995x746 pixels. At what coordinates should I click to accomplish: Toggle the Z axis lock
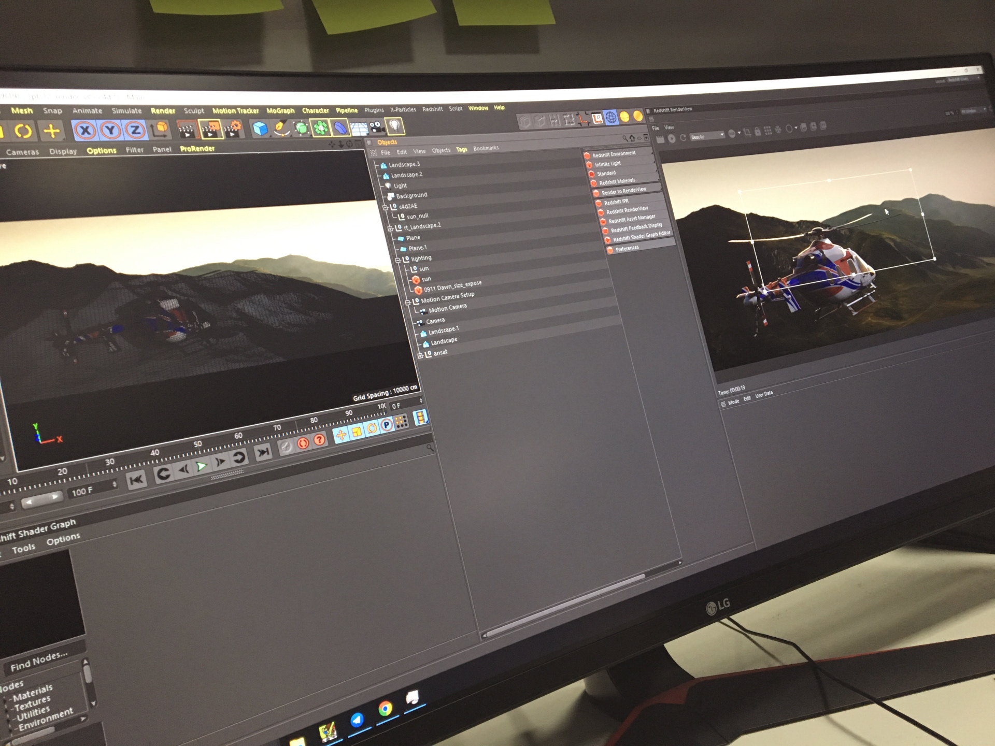[135, 130]
